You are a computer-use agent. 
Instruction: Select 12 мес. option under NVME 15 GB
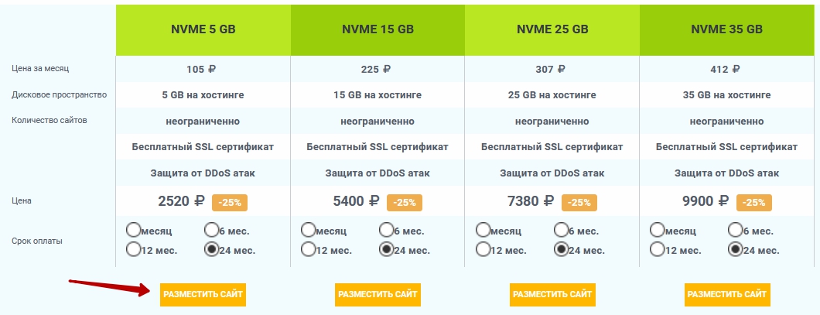(x=309, y=249)
